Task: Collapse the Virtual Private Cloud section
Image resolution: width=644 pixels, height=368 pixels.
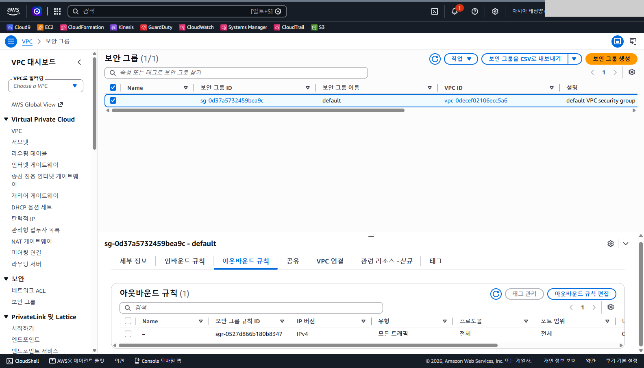Action: [6, 119]
